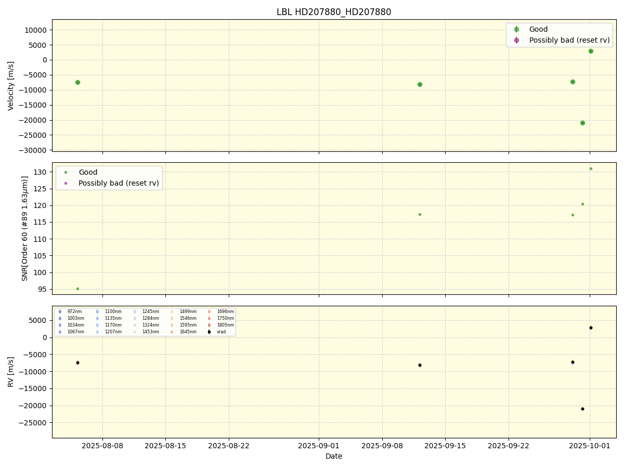Click the 1003nm legend marker
The width and height of the screenshot is (624, 468).
point(60,318)
